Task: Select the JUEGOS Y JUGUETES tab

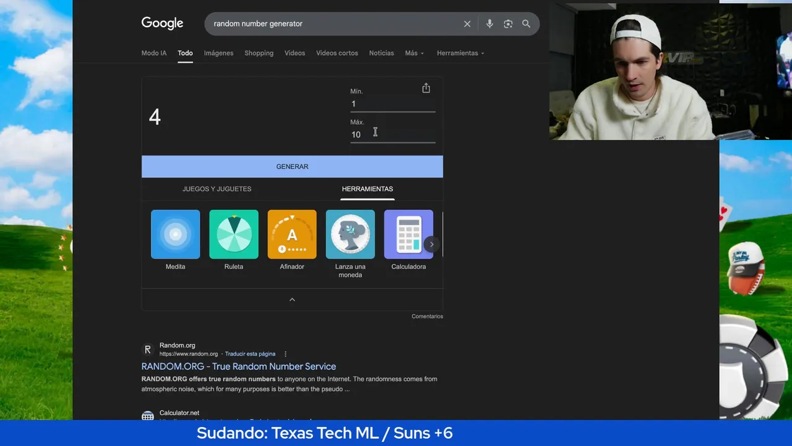Action: pyautogui.click(x=217, y=189)
